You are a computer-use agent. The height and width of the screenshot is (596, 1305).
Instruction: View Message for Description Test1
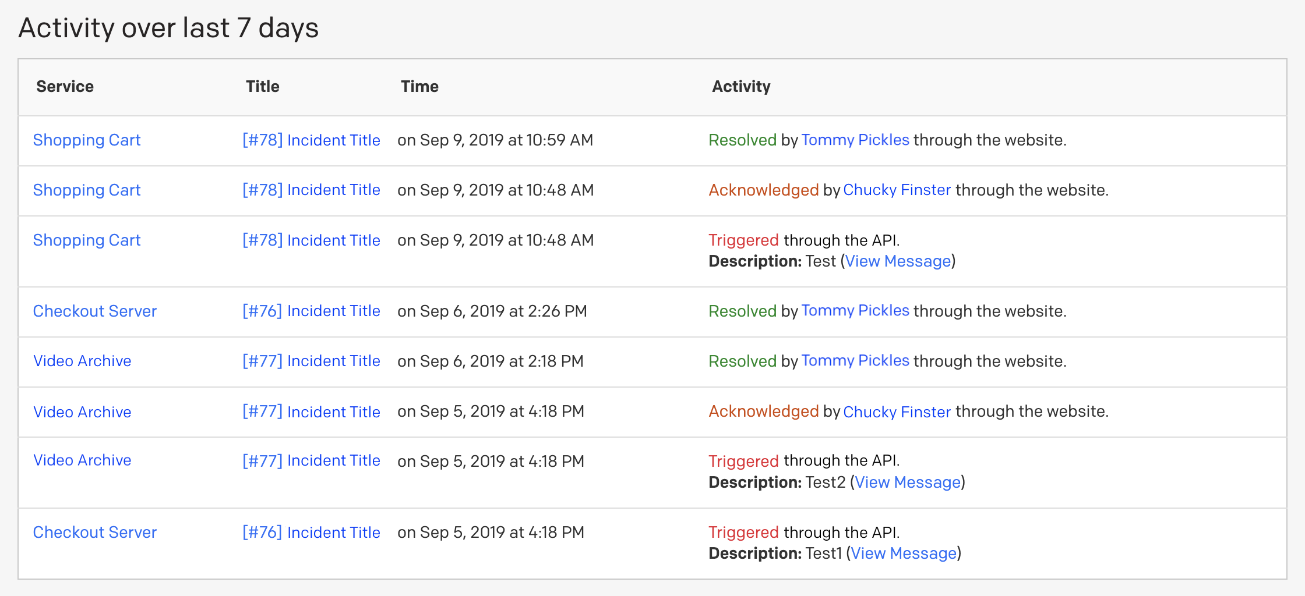[904, 554]
